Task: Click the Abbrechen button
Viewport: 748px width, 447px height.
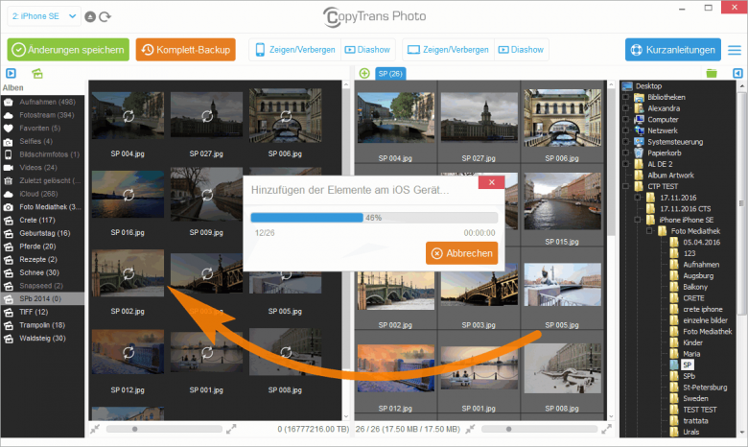Action: 462,253
